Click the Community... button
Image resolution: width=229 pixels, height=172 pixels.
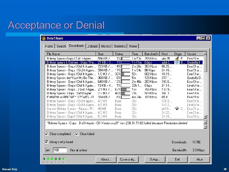click(x=128, y=159)
